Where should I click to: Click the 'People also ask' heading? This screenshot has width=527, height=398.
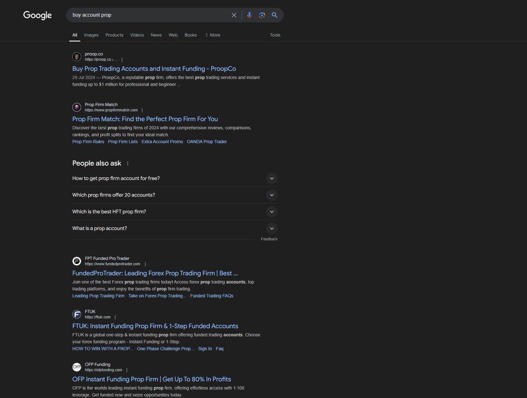tap(97, 163)
